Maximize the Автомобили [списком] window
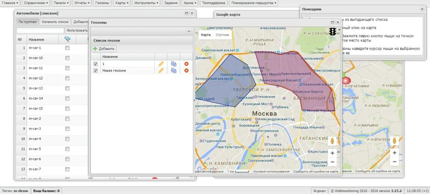The image size is (430, 194). [187, 13]
